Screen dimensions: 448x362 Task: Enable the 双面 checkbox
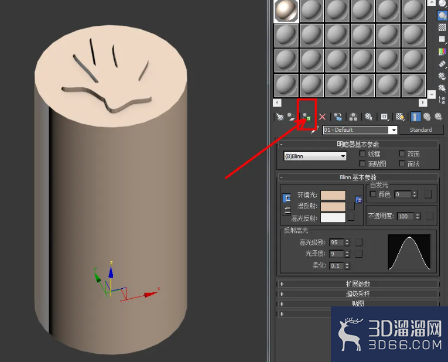pyautogui.click(x=402, y=153)
